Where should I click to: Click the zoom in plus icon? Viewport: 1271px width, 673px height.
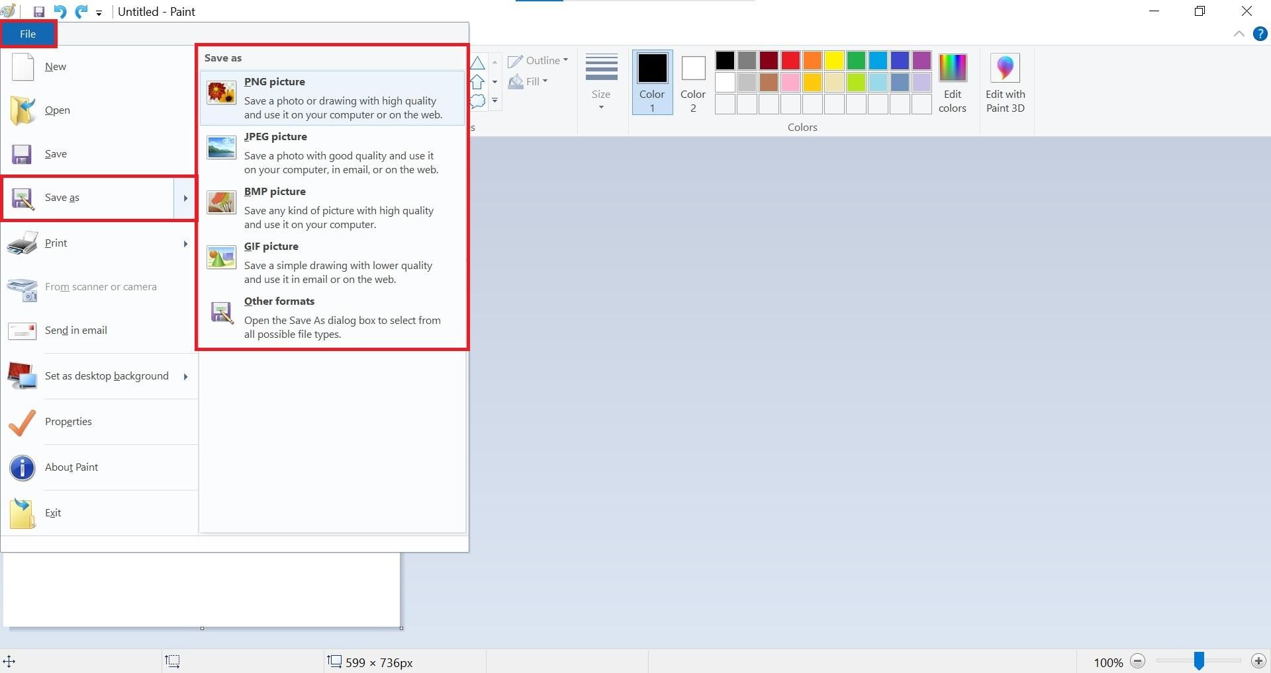[1259, 661]
